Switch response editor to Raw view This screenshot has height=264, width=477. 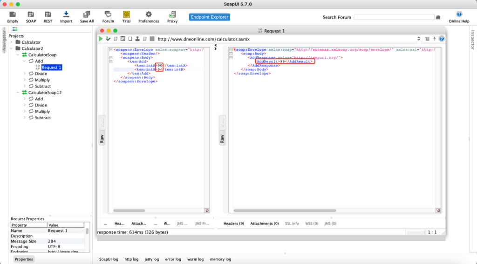pyautogui.click(x=222, y=139)
